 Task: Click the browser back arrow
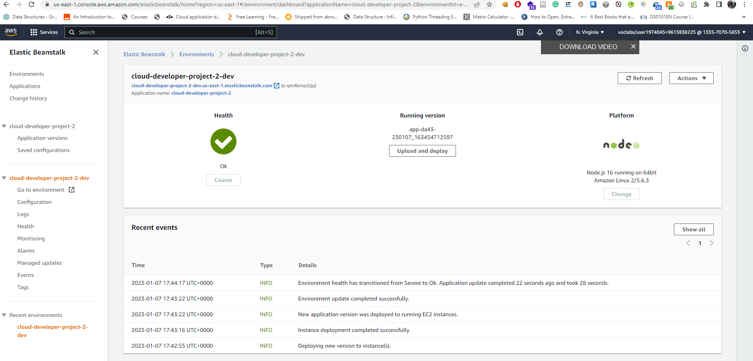(x=6, y=5)
